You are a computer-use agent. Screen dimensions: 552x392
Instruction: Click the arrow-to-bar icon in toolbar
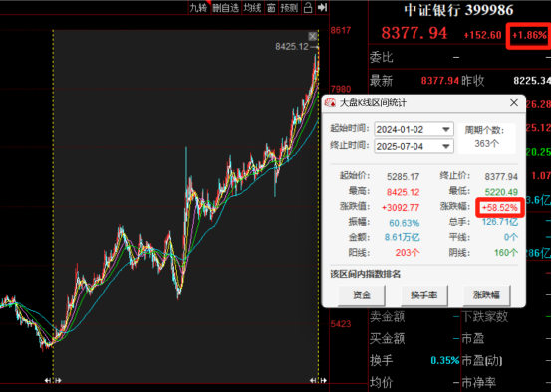point(322,8)
